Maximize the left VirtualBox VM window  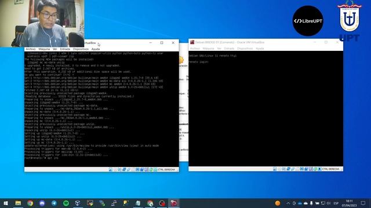coord(162,43)
